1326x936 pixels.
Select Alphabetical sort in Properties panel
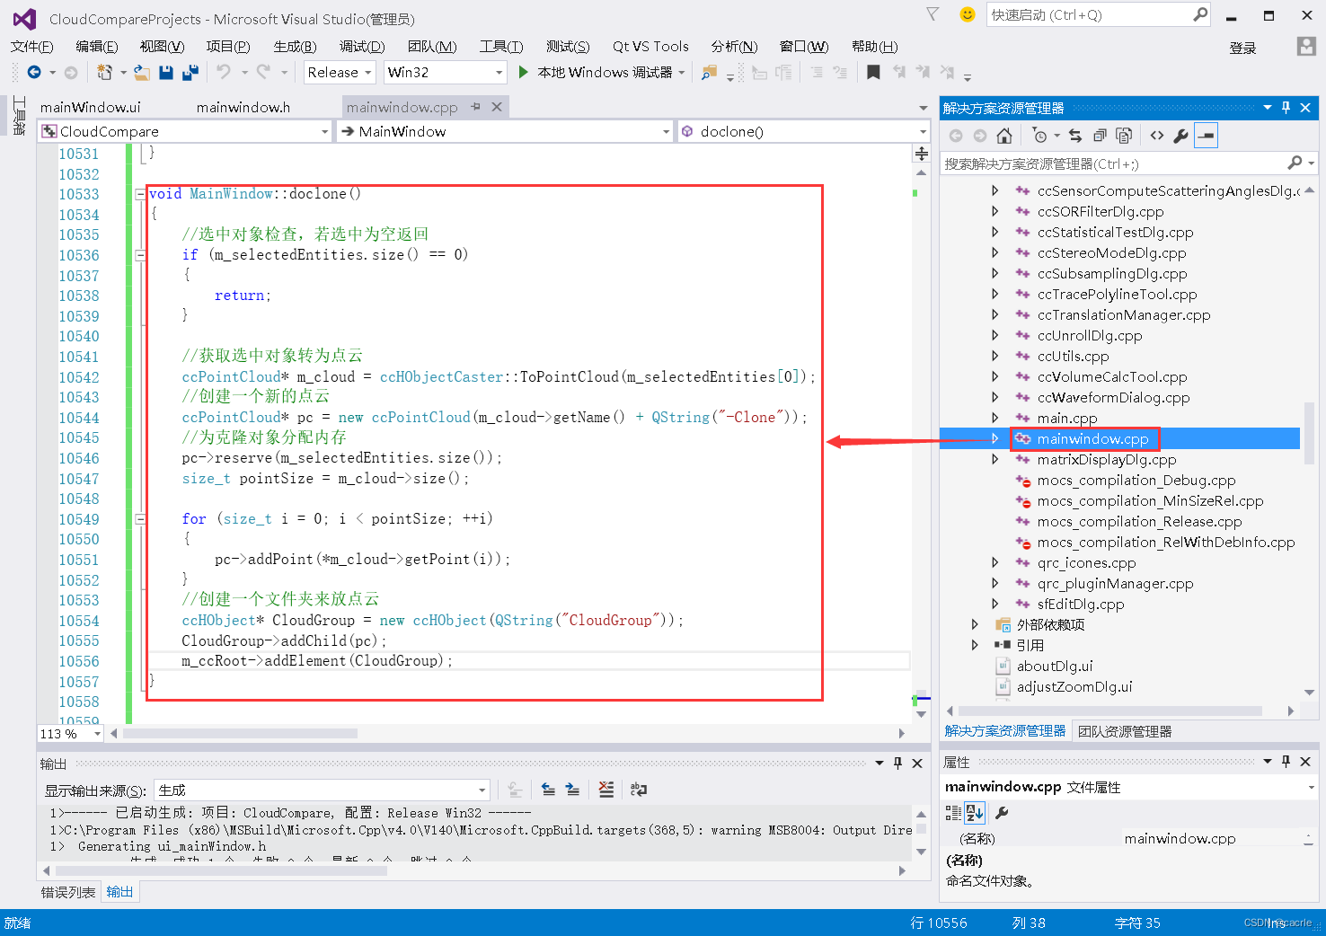(975, 813)
